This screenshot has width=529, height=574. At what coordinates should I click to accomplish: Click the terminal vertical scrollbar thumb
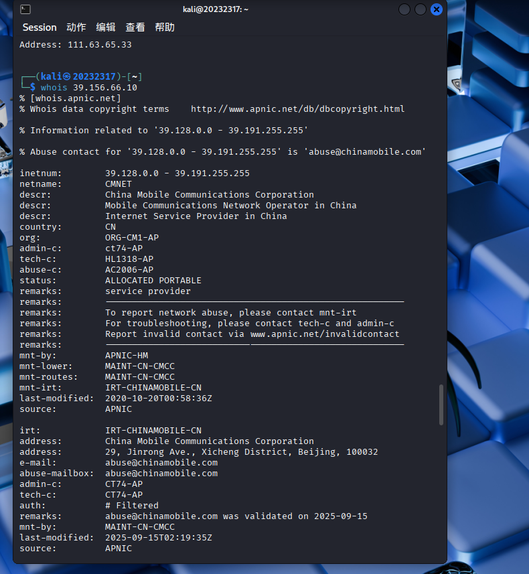[441, 405]
